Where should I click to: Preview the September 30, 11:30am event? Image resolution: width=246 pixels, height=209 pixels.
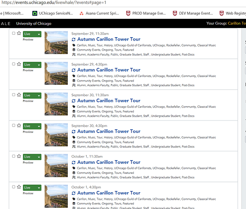click(28, 101)
